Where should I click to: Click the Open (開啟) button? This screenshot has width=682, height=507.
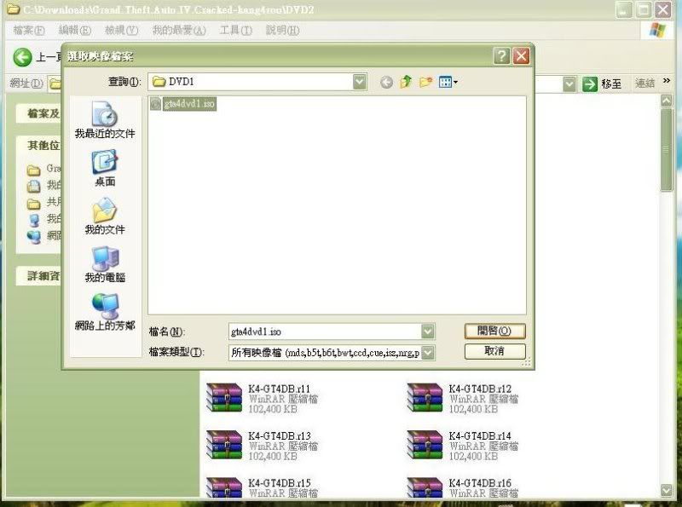pyautogui.click(x=494, y=331)
